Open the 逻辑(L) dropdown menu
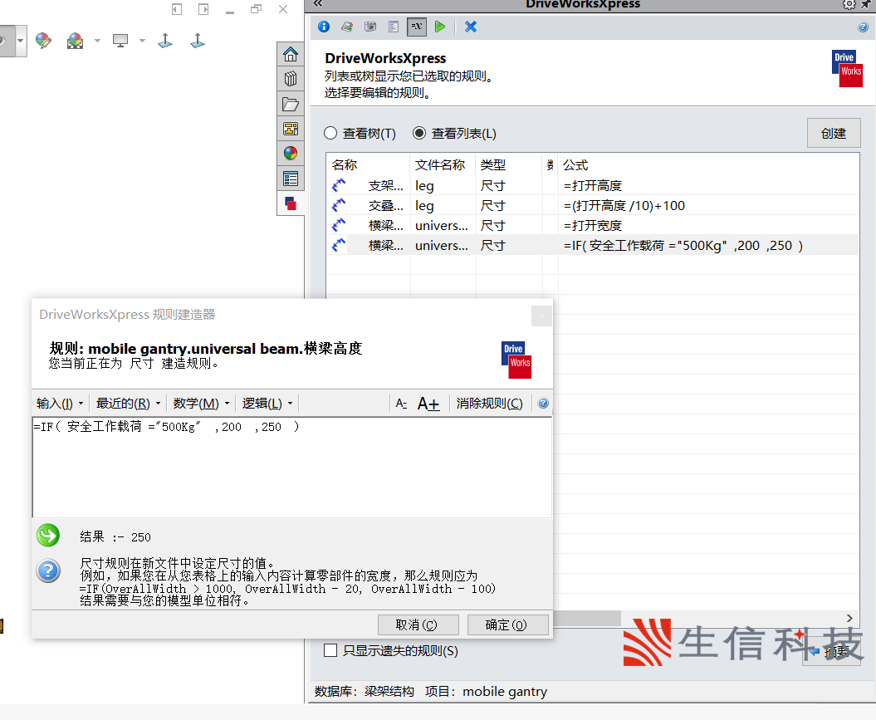Image resolution: width=876 pixels, height=720 pixels. [267, 404]
